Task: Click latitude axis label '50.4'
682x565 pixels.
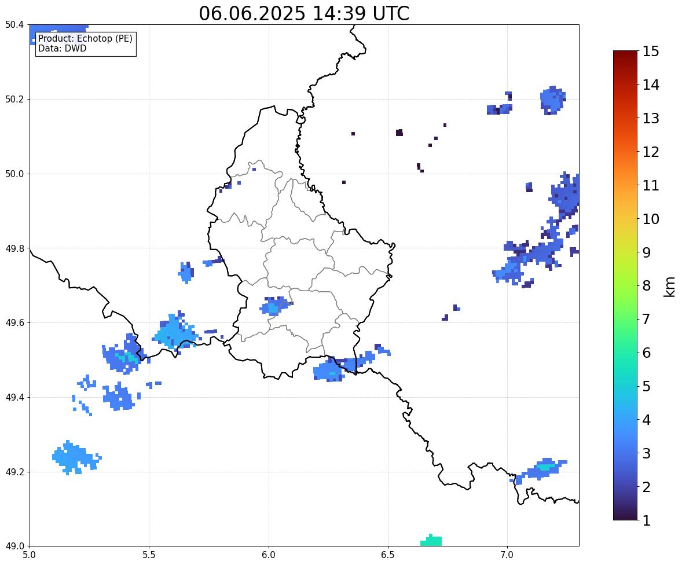Action: click(14, 25)
